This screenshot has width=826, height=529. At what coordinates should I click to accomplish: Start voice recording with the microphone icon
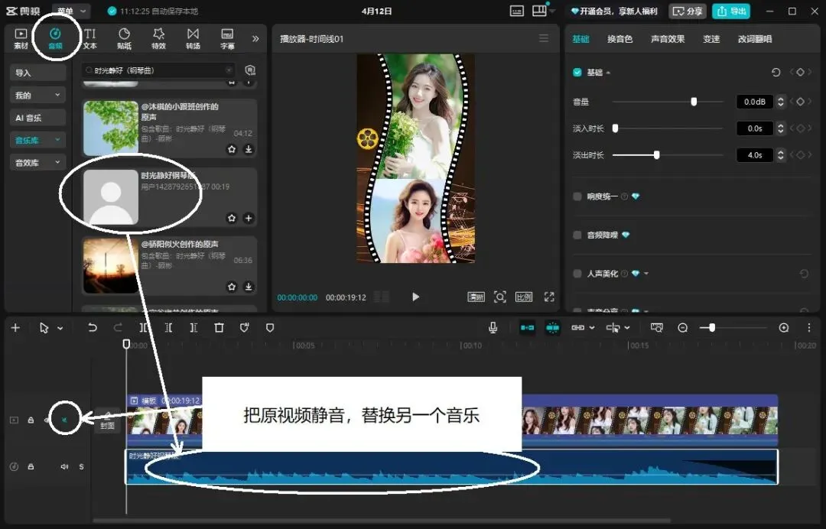click(x=493, y=328)
